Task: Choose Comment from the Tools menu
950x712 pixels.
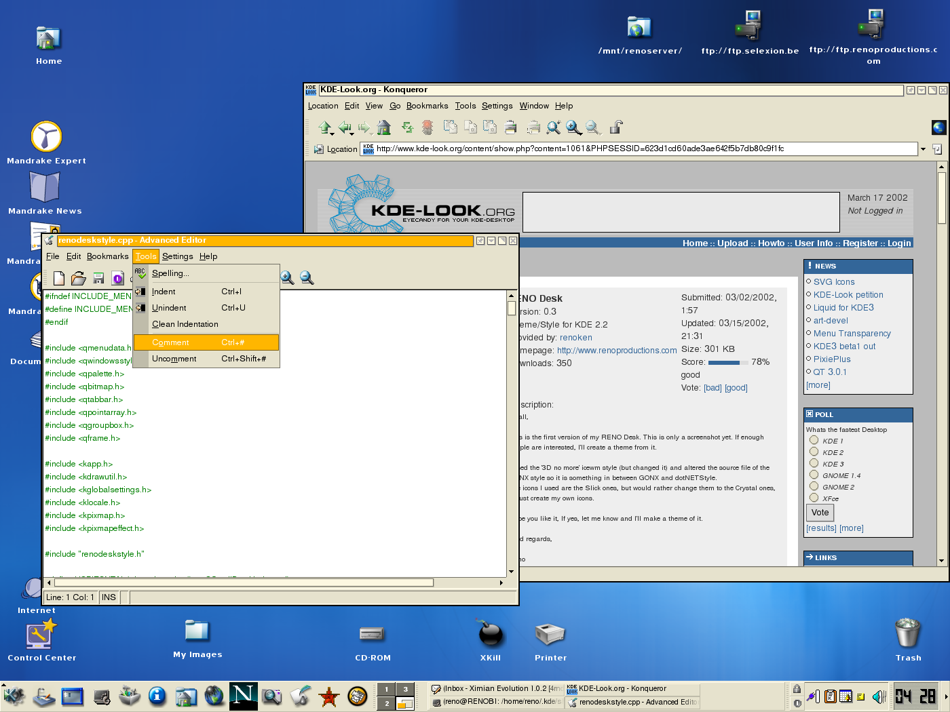Action: coord(206,342)
